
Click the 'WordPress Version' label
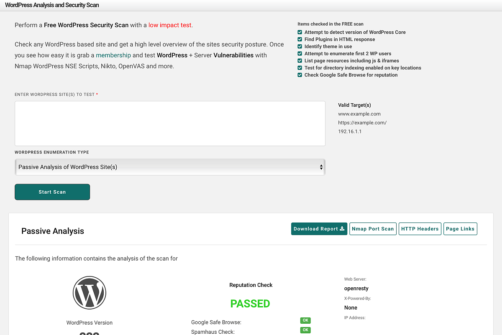pos(90,322)
